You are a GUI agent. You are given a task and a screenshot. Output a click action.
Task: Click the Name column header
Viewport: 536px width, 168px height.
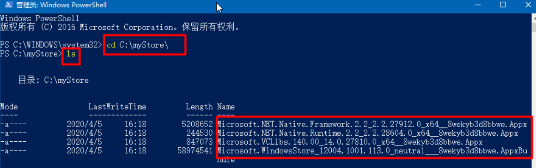point(225,107)
